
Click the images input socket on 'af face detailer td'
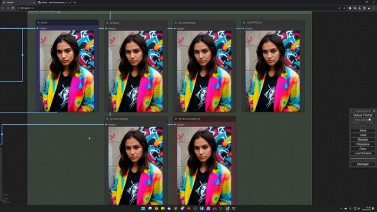click(x=175, y=124)
